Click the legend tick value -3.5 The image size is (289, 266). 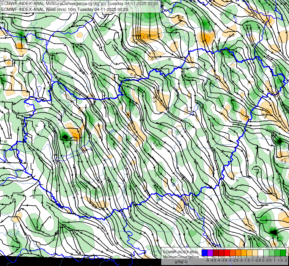point(224,260)
